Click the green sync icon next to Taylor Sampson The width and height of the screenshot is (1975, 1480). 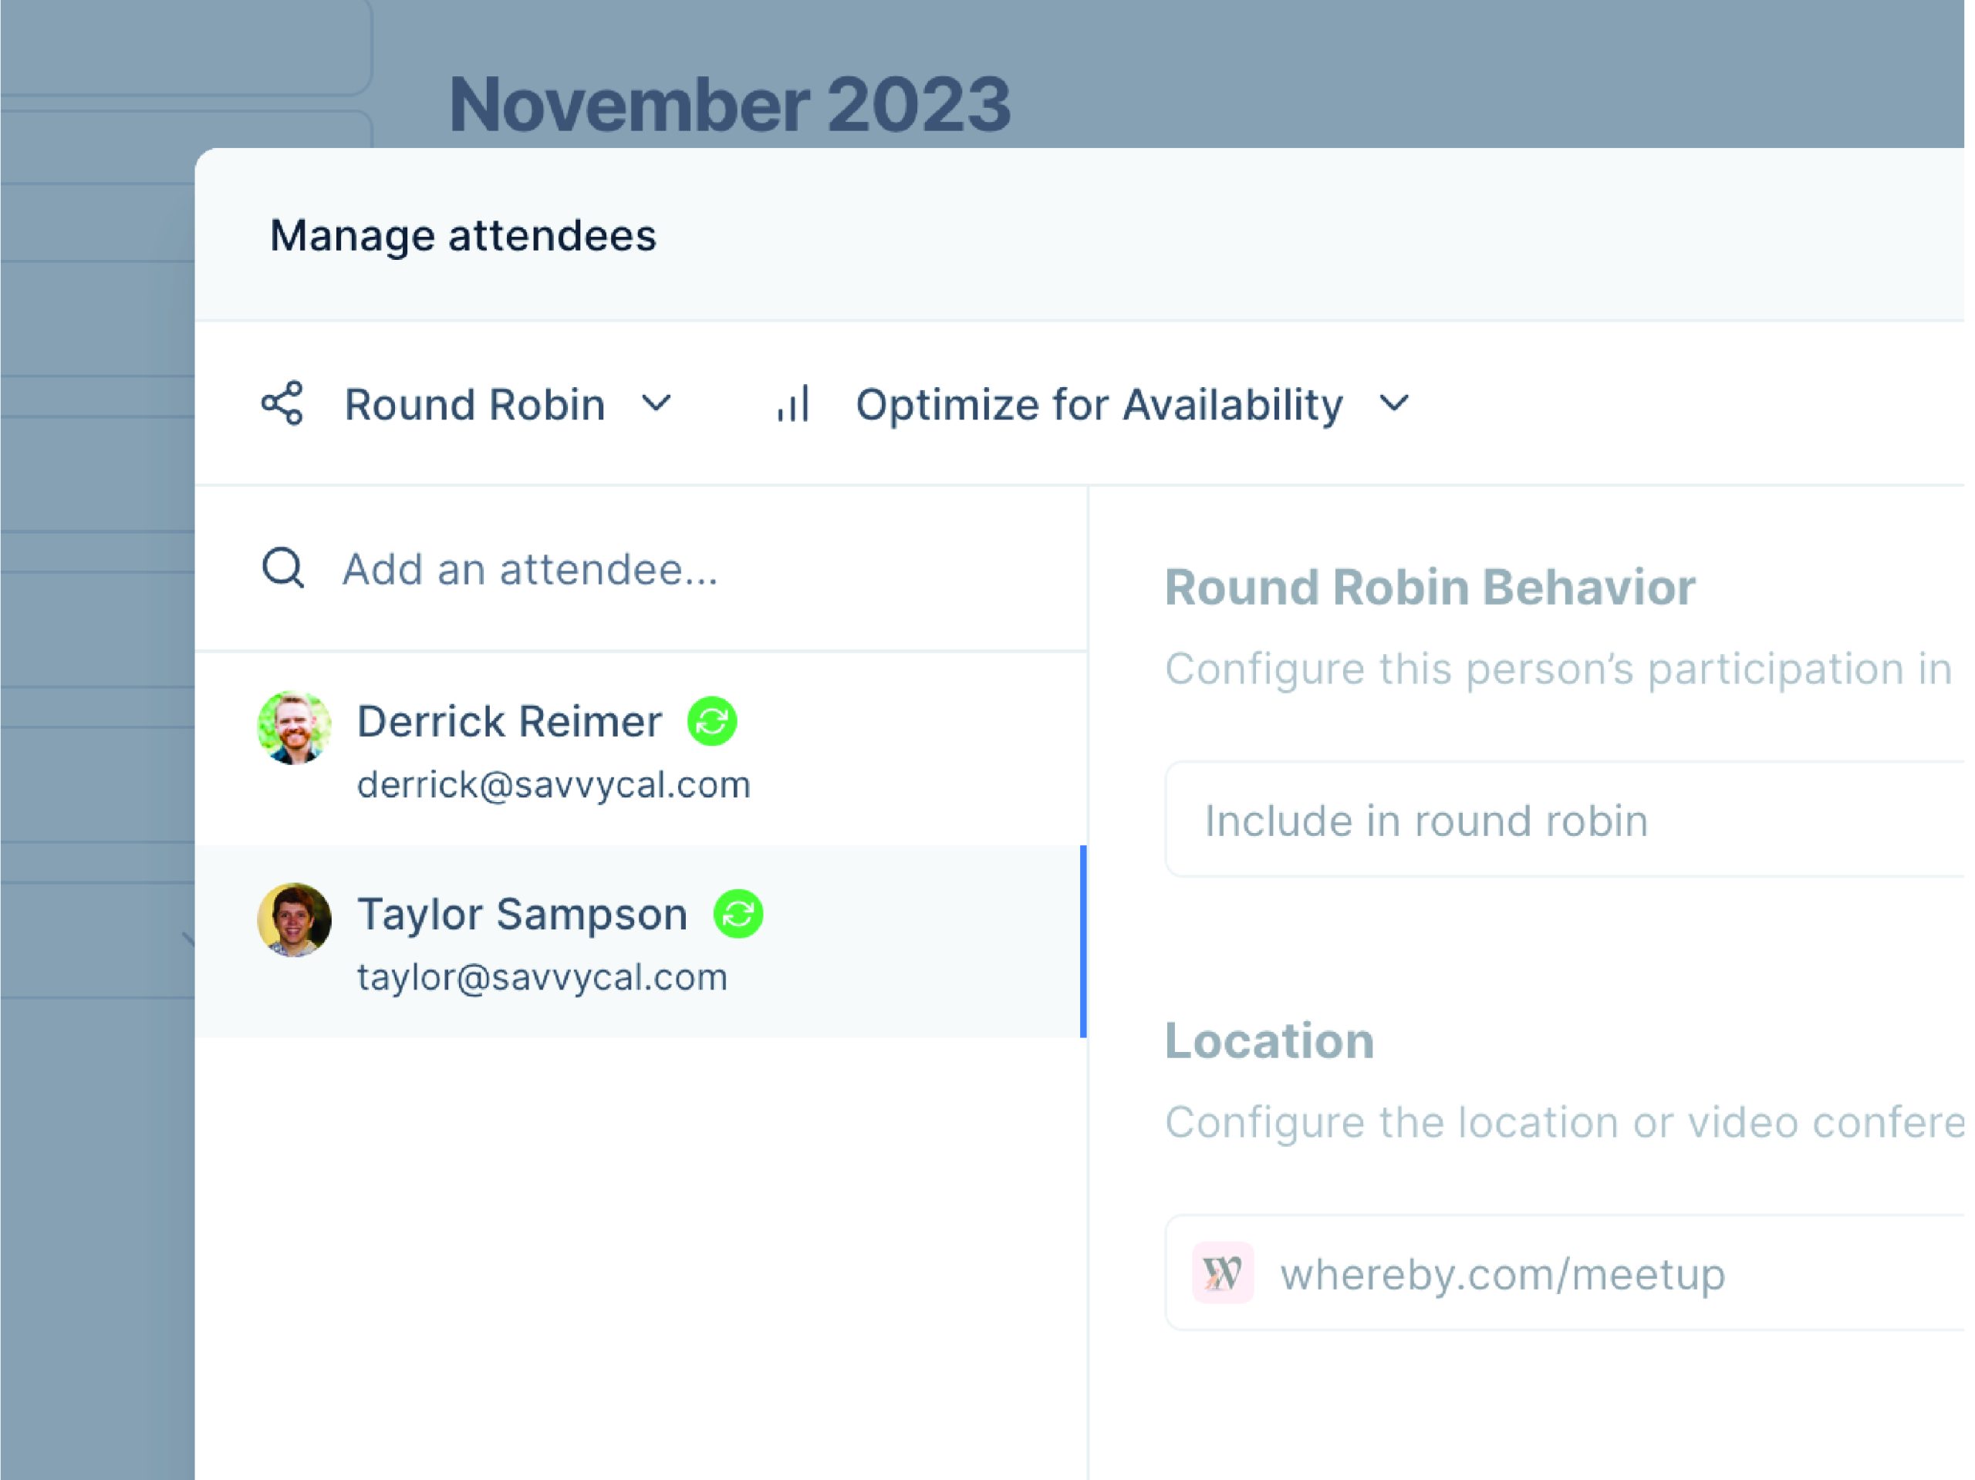click(739, 913)
